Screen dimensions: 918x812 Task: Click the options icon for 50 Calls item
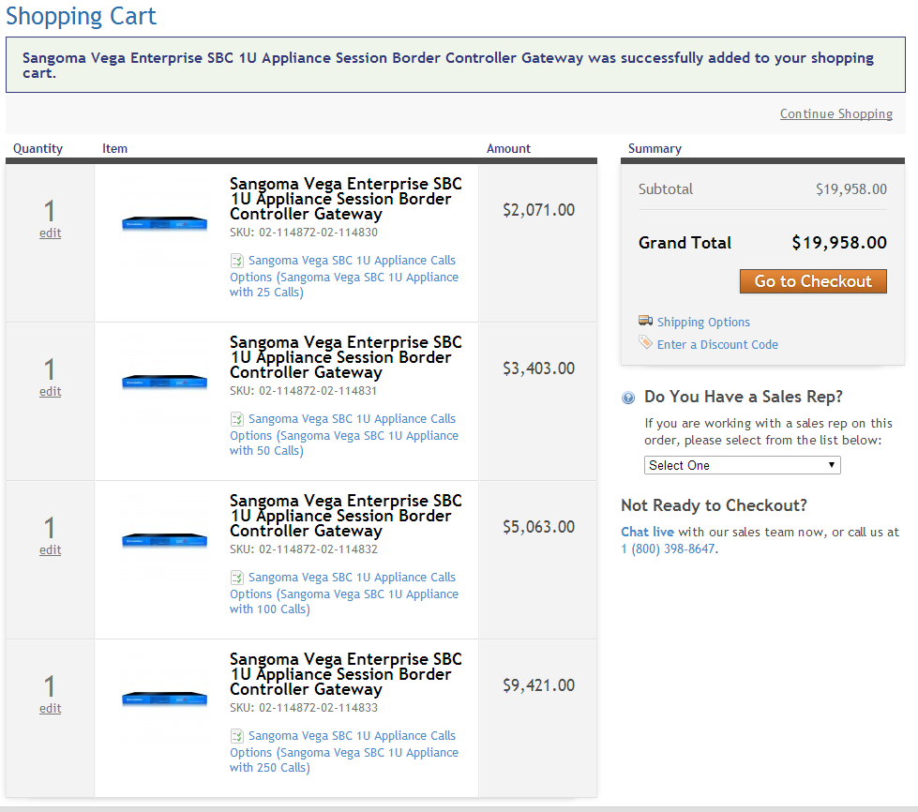pos(236,418)
